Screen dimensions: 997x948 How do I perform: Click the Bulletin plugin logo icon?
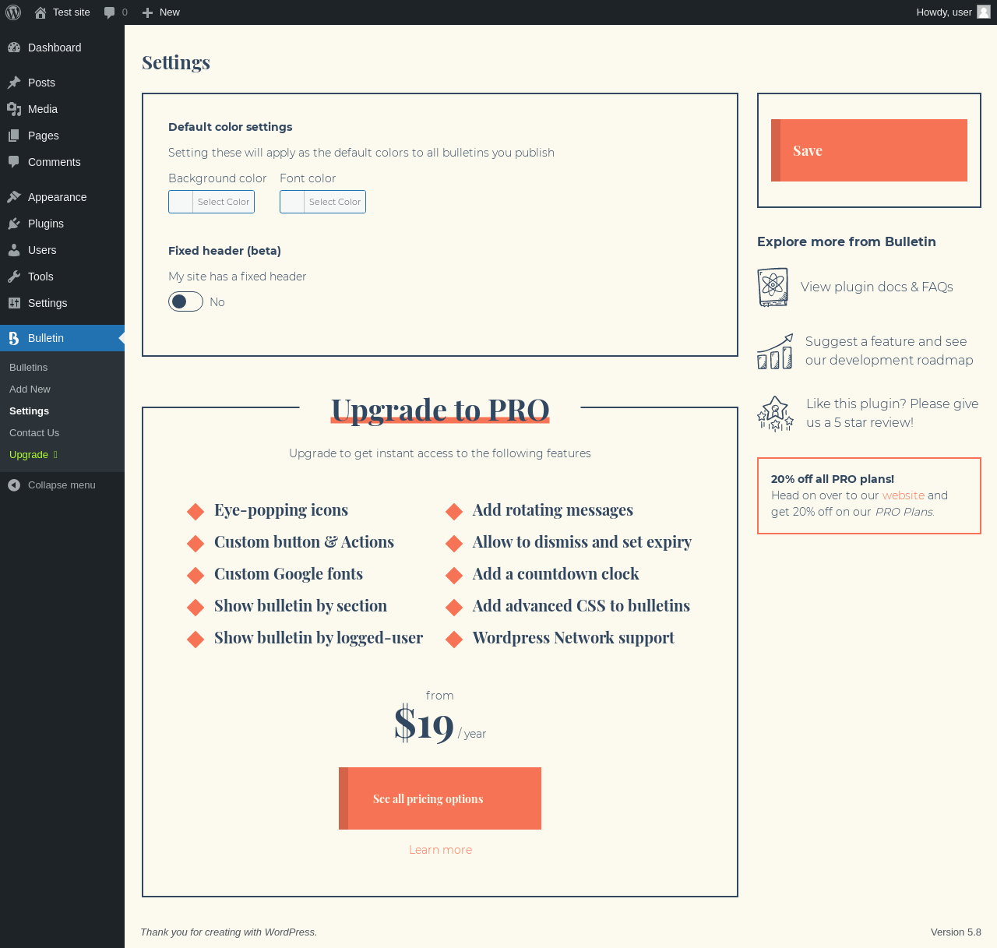[14, 338]
